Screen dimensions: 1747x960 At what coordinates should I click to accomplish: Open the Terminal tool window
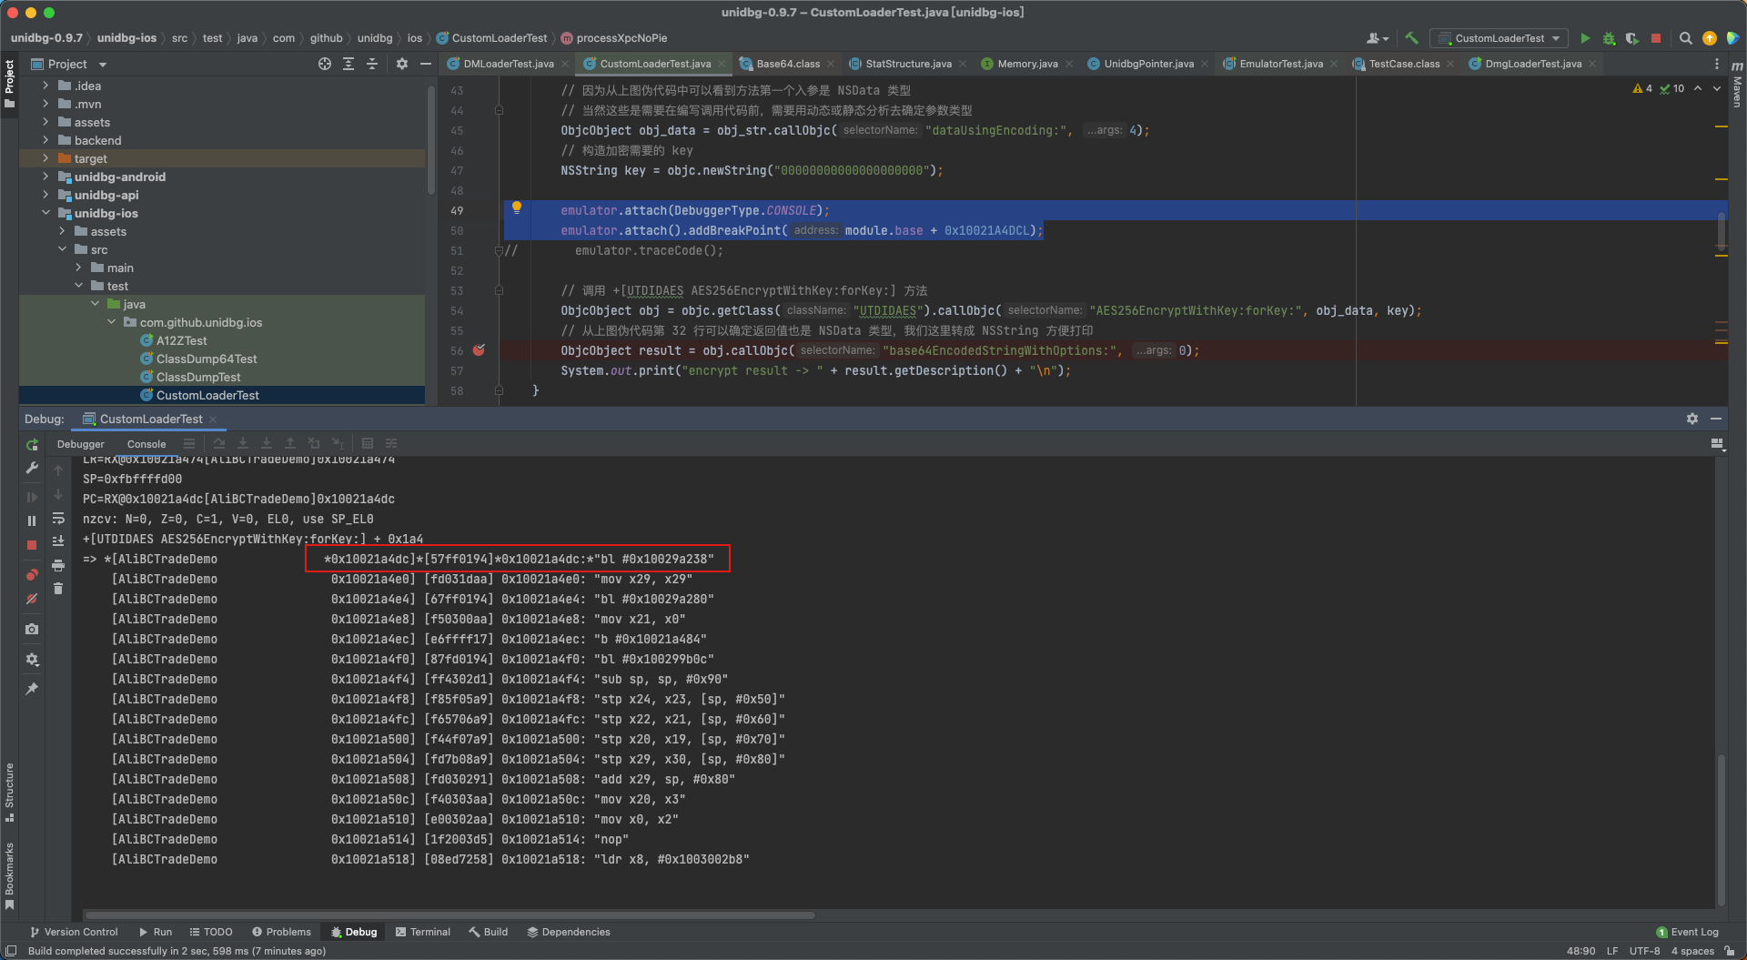[x=423, y=932]
